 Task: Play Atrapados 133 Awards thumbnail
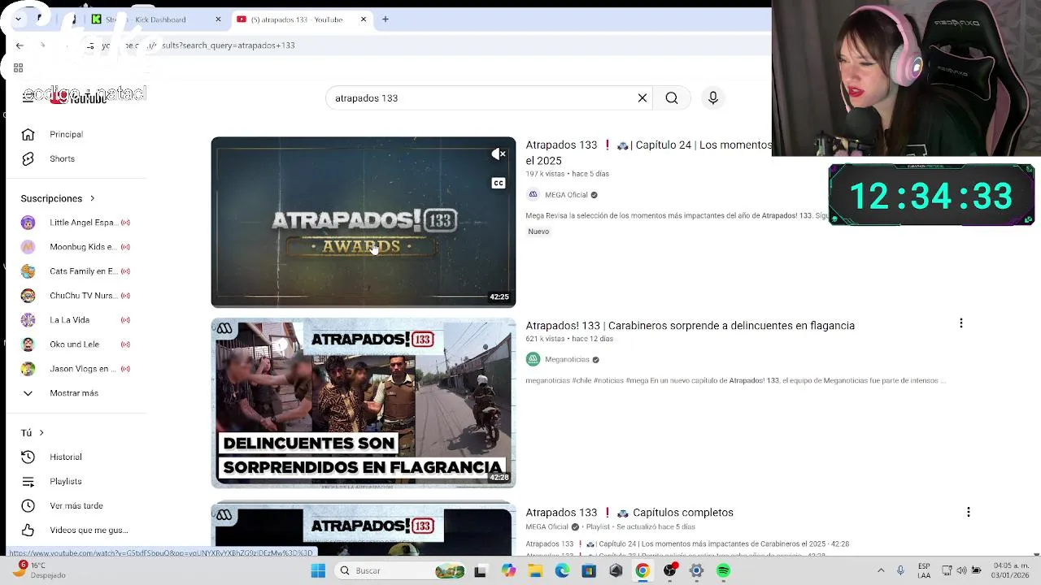(x=363, y=222)
